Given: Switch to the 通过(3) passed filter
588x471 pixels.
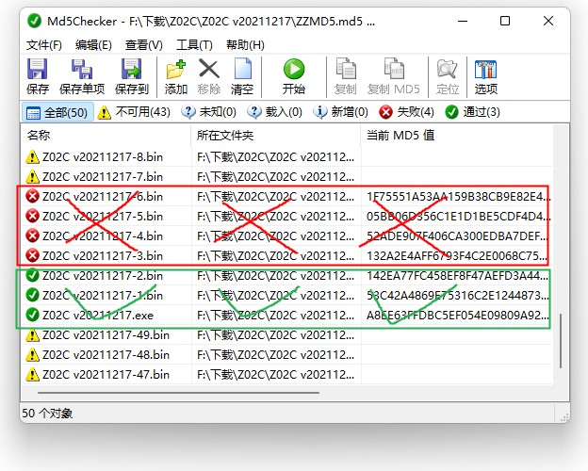Looking at the screenshot, I should click(473, 112).
